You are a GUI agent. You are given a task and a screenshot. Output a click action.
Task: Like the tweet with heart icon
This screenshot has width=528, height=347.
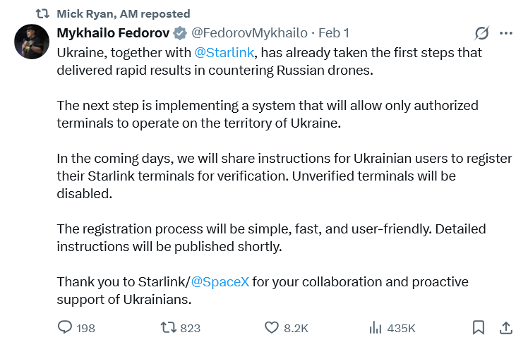(272, 327)
